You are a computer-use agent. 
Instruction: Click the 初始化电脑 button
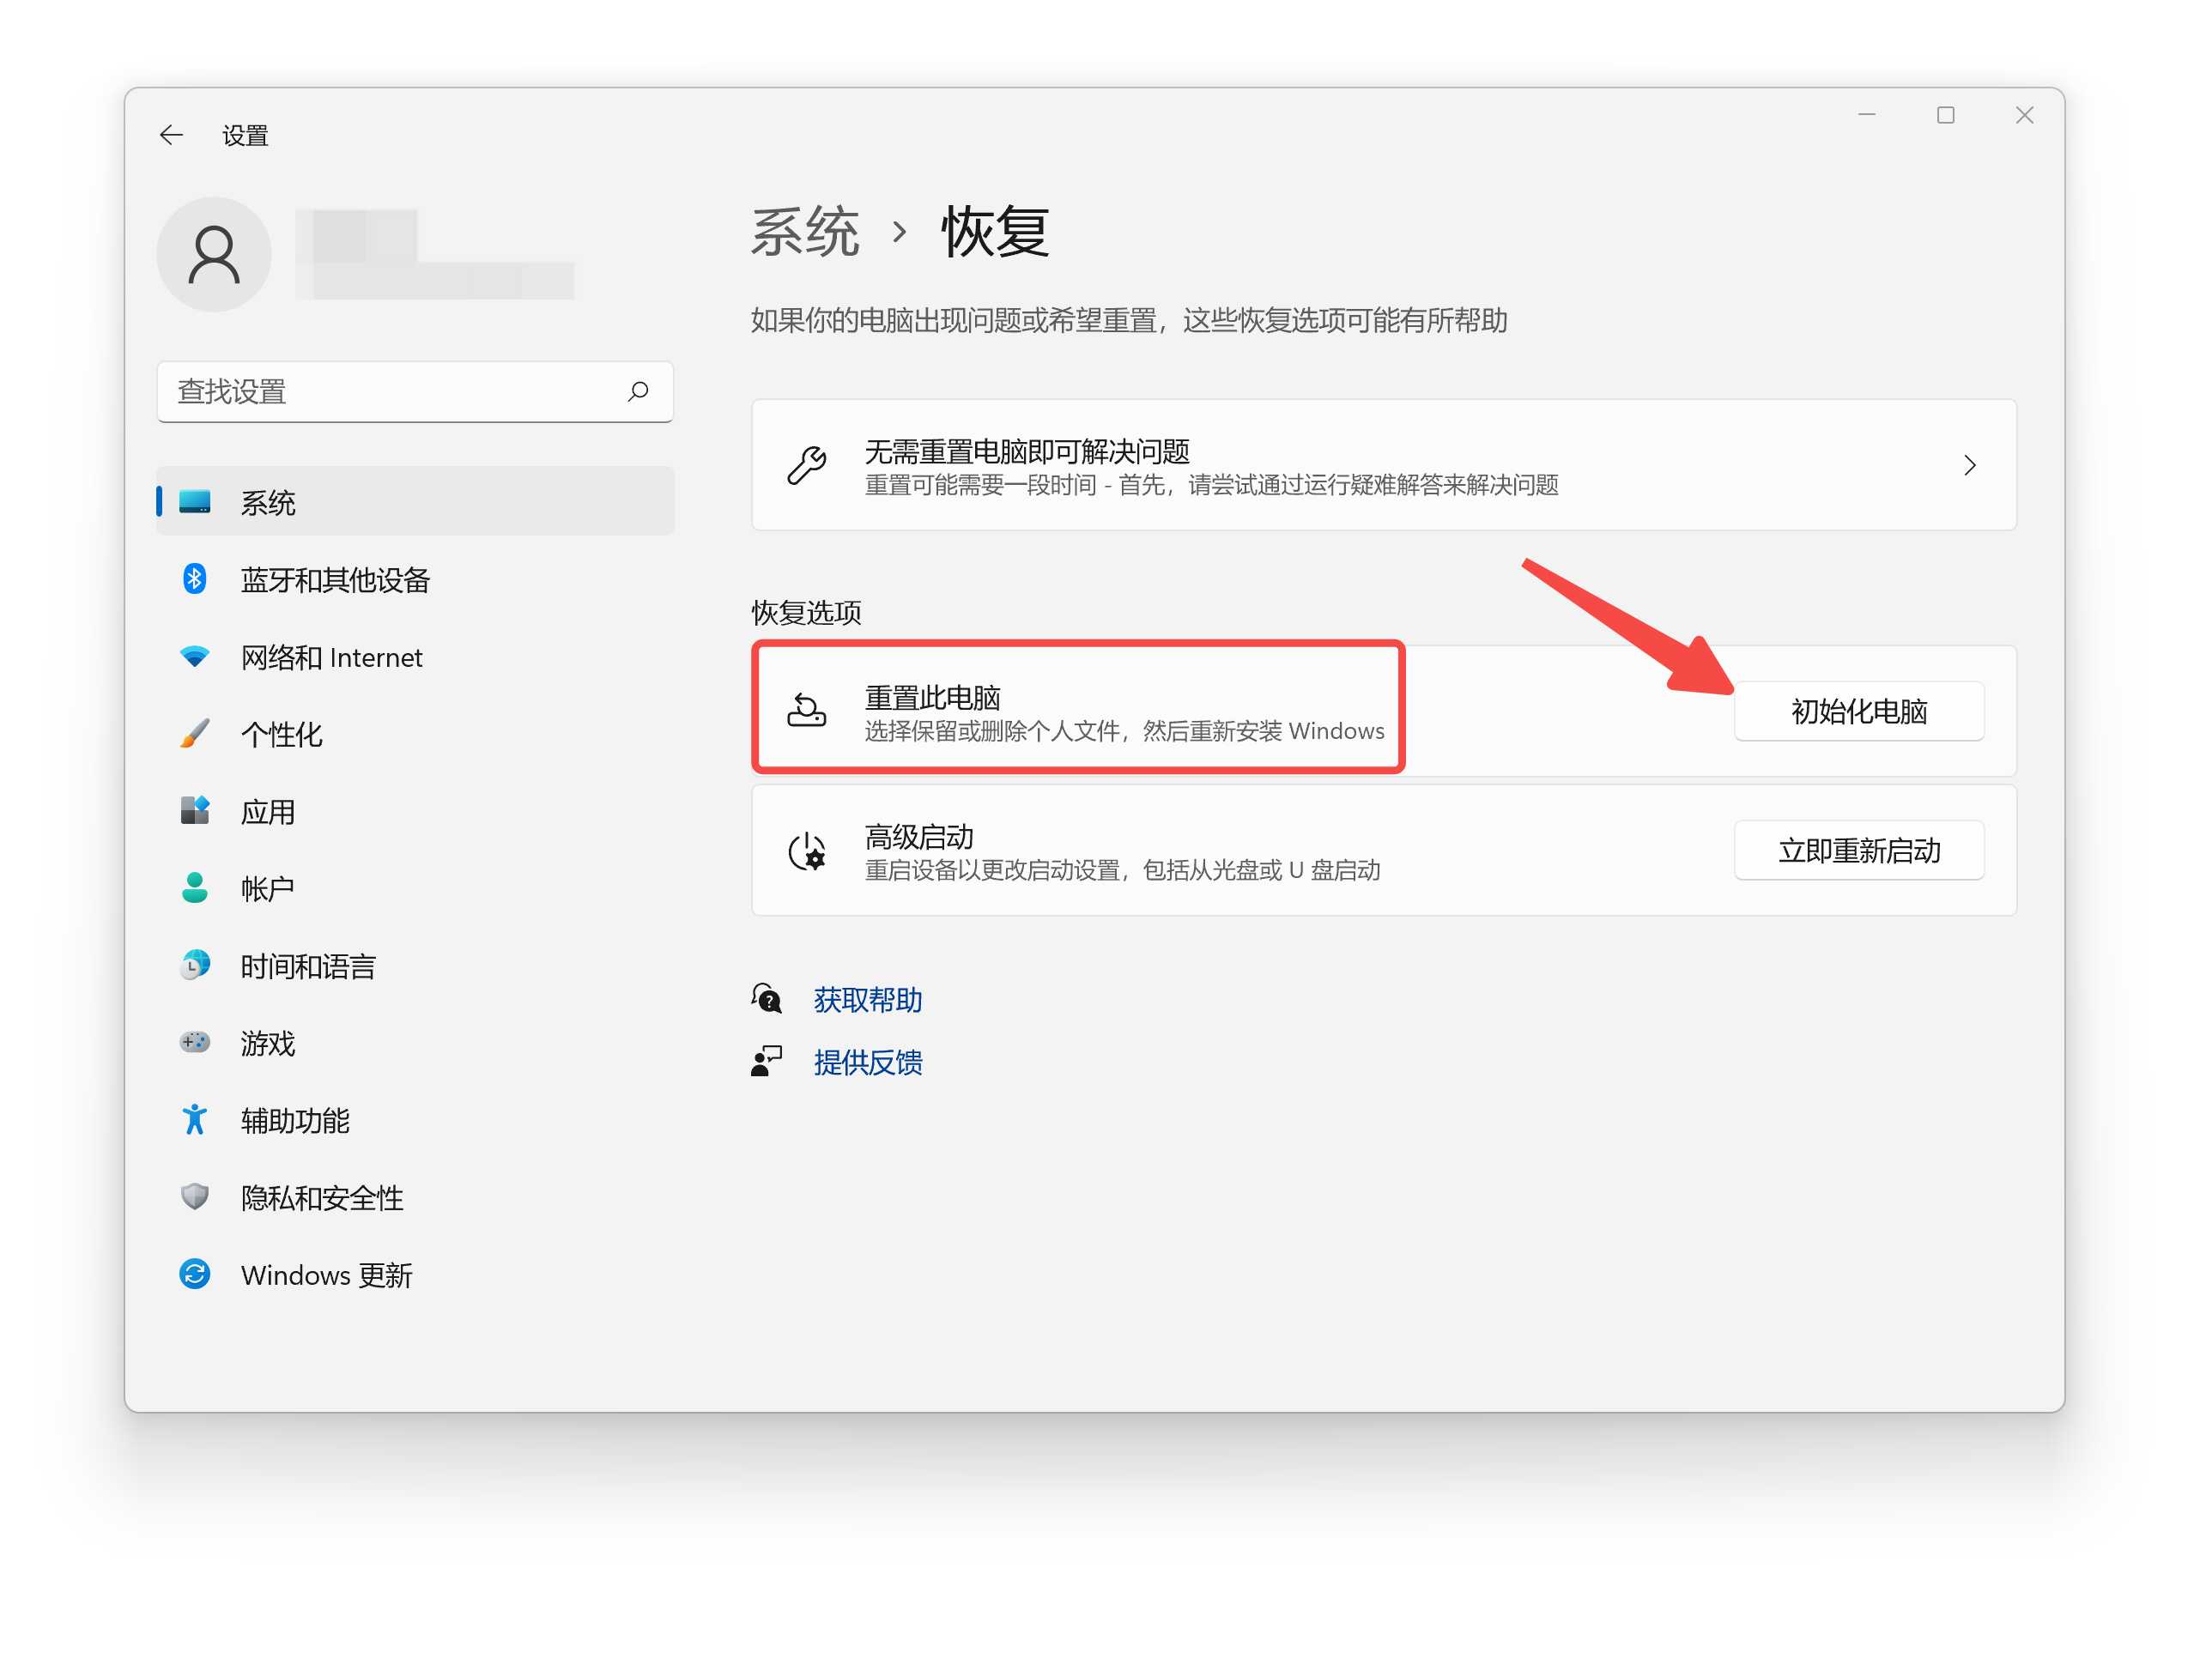(x=1859, y=711)
